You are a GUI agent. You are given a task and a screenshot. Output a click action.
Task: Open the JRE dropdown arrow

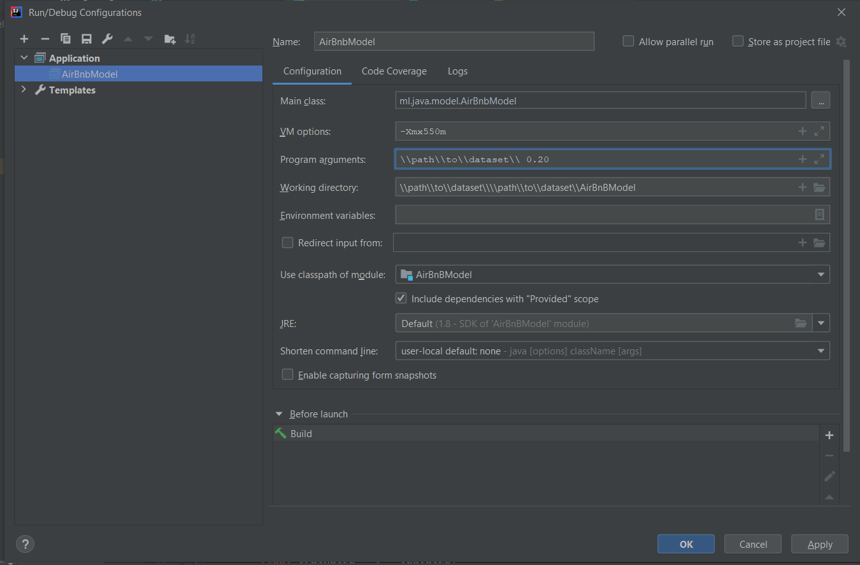[821, 323]
